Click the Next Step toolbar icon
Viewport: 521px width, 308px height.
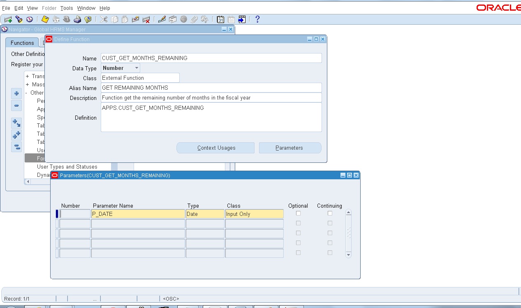pyautogui.click(x=56, y=19)
